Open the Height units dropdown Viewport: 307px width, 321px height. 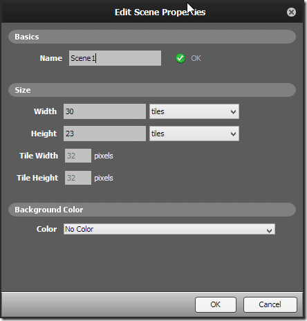194,134
